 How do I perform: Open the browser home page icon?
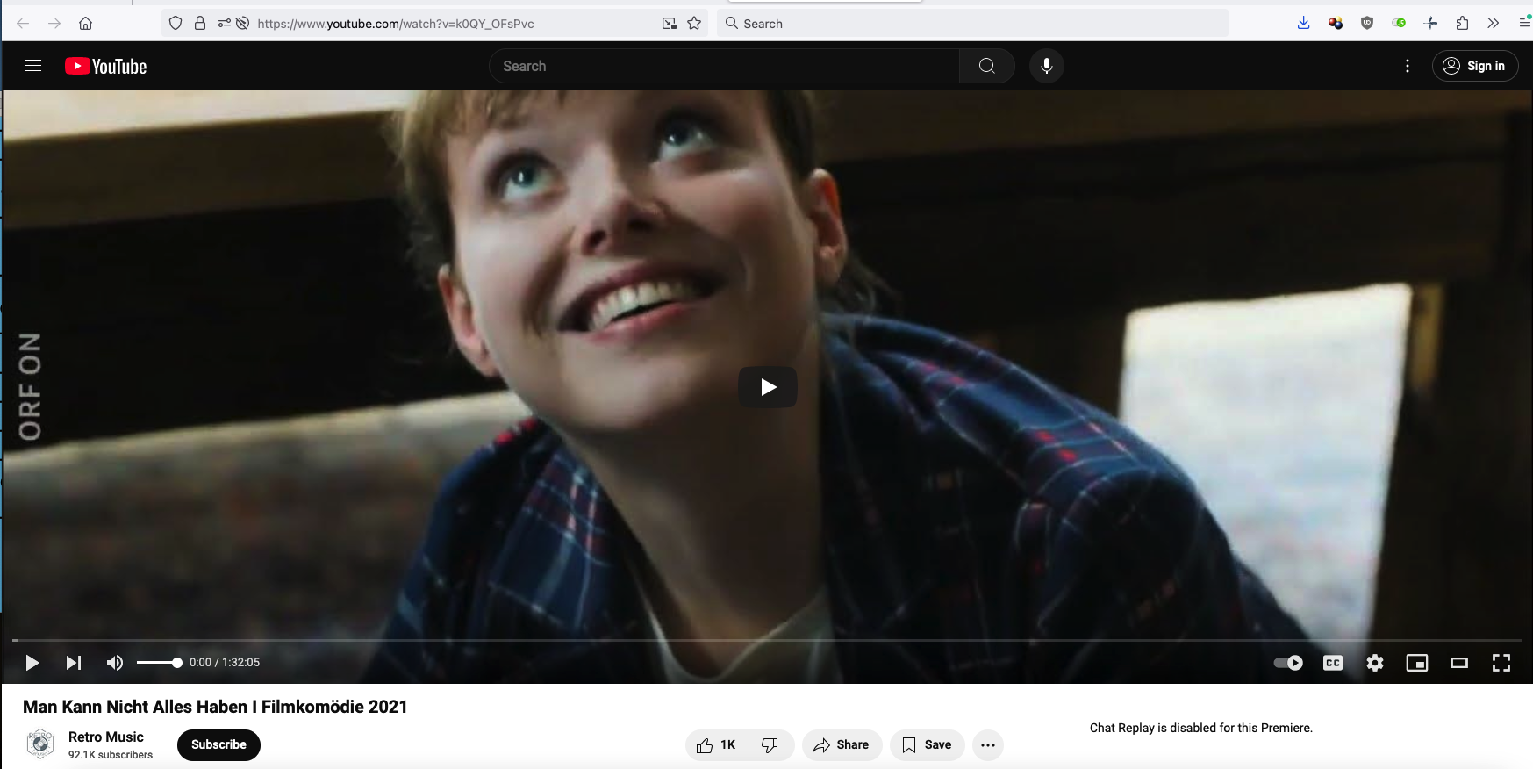(x=85, y=24)
